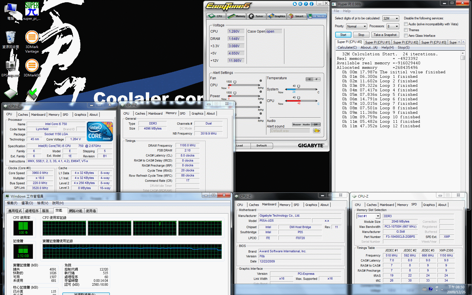Show hidden tray icons arrow
The image size is (472, 295).
(442, 289)
